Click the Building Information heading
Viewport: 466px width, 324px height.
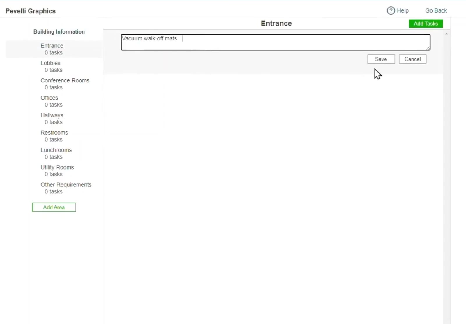coord(59,32)
